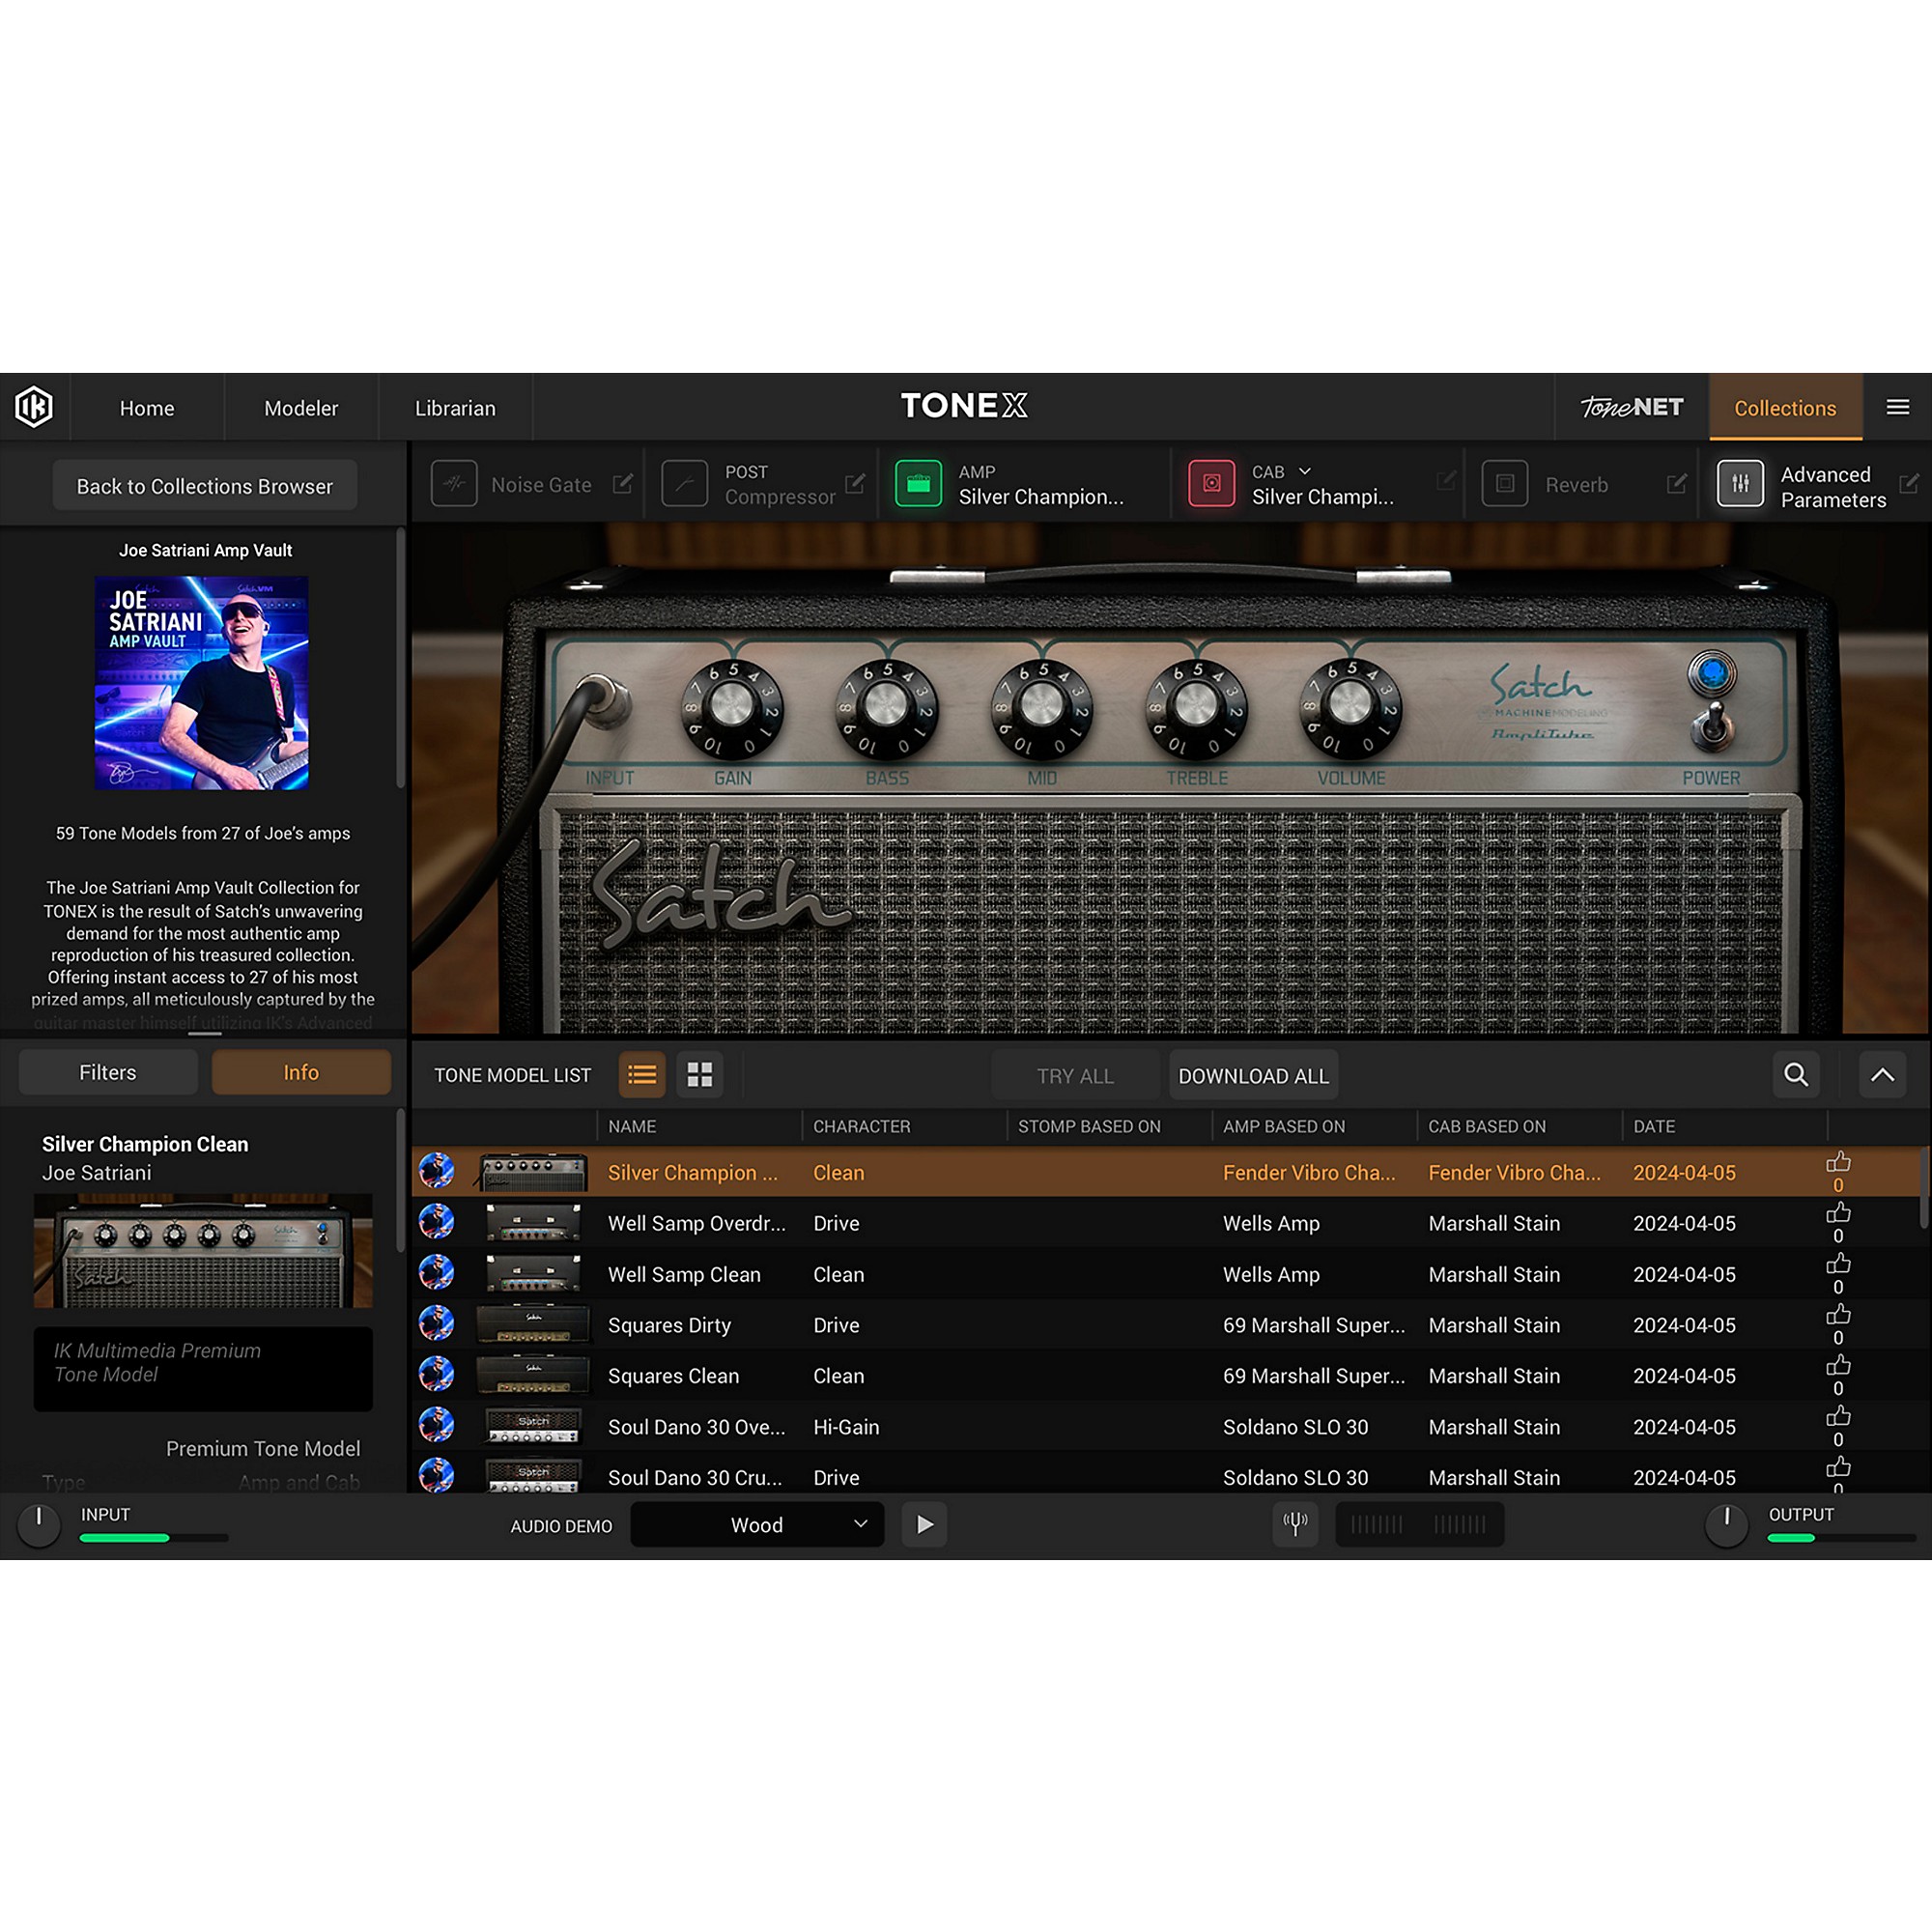Sort by the NAME column header
The height and width of the screenshot is (1932, 1932).
click(632, 1126)
